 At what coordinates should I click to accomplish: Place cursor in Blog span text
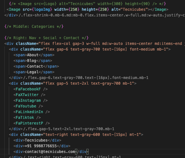coord(32,61)
